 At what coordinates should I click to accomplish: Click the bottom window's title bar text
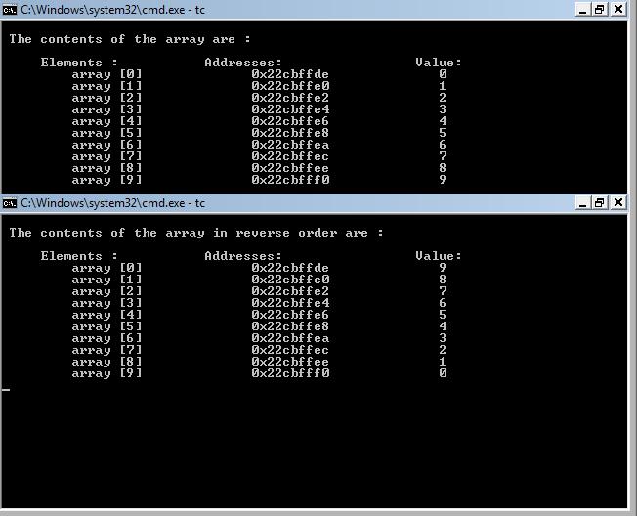pos(112,203)
